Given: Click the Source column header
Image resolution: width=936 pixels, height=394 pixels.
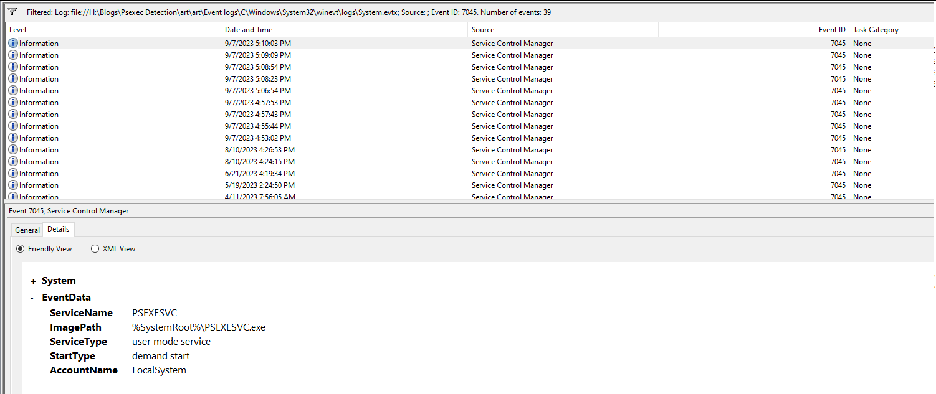Looking at the screenshot, I should coord(483,30).
